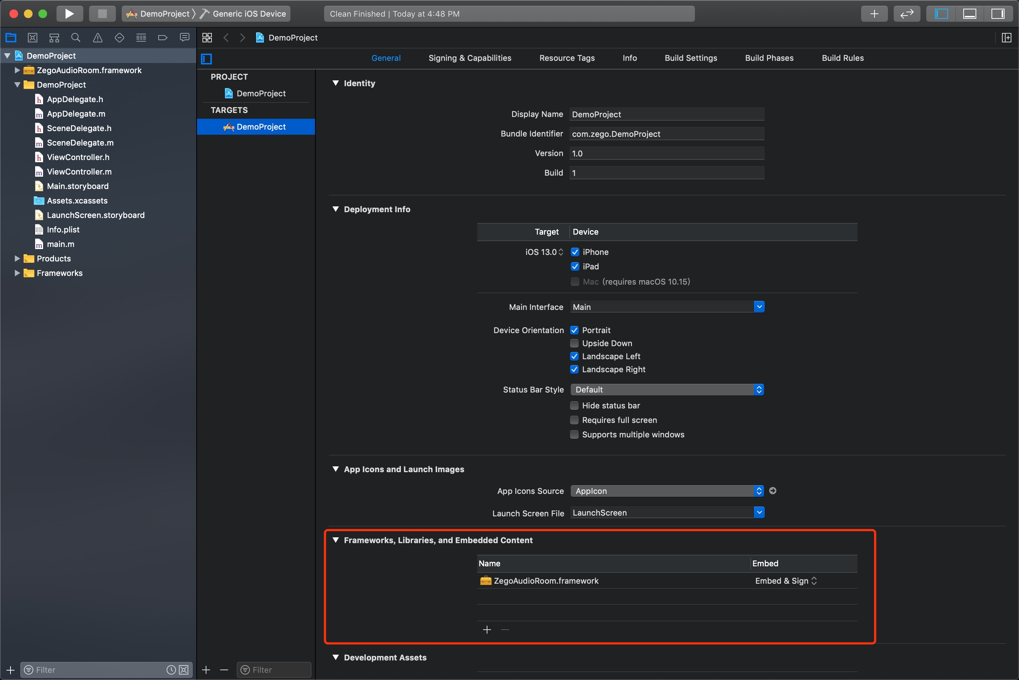Change Embed & Sign option
This screenshot has width=1019, height=680.
coord(786,581)
